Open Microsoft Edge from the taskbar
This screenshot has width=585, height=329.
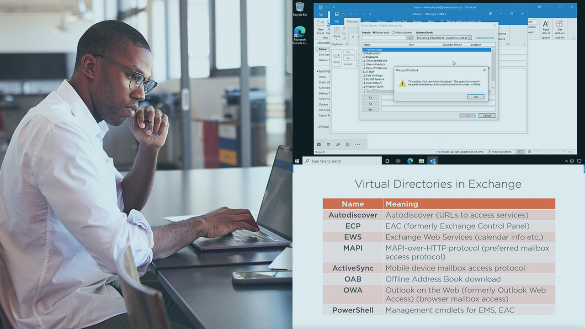tap(410, 161)
